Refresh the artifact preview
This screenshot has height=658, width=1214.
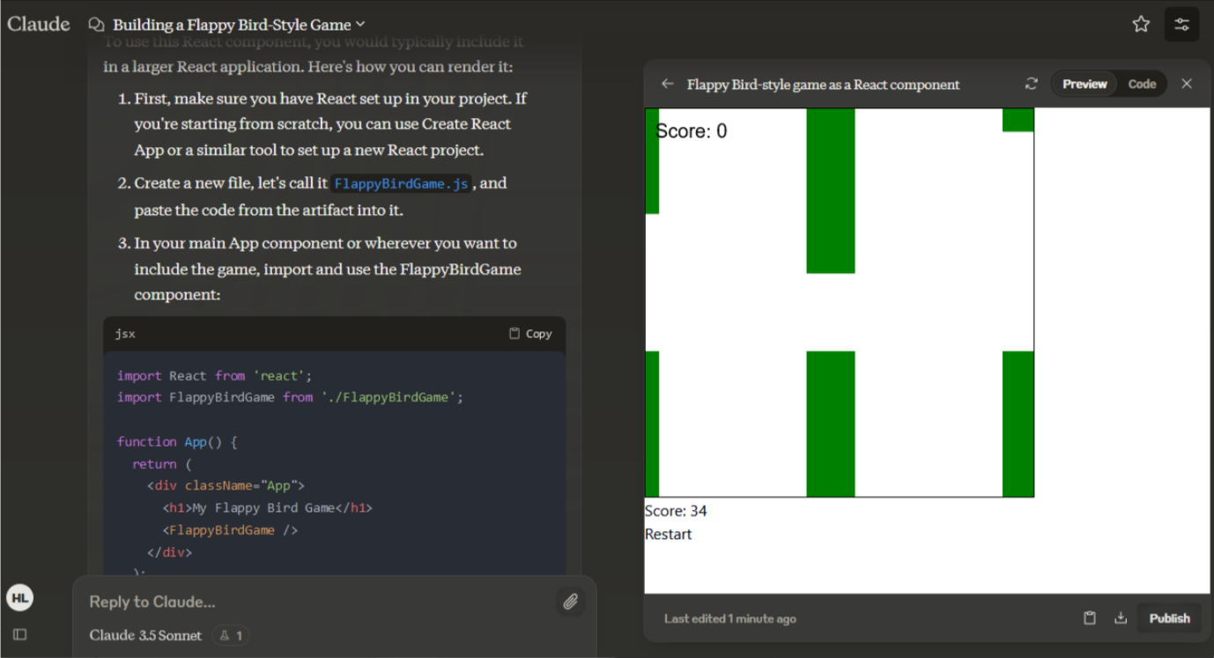point(1032,84)
